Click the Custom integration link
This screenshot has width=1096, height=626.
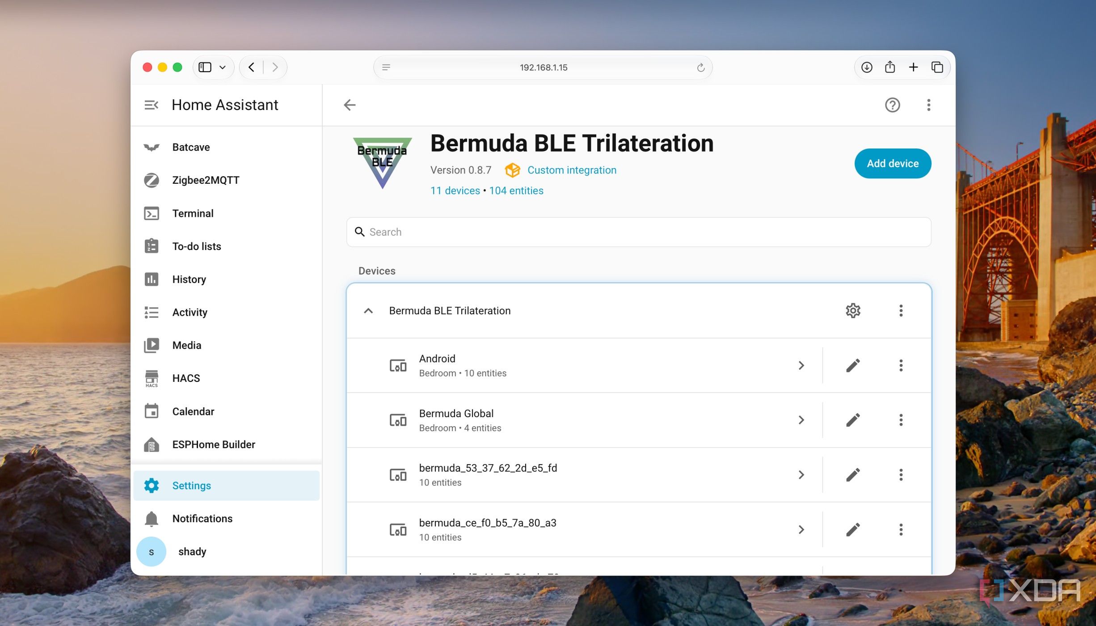(572, 170)
